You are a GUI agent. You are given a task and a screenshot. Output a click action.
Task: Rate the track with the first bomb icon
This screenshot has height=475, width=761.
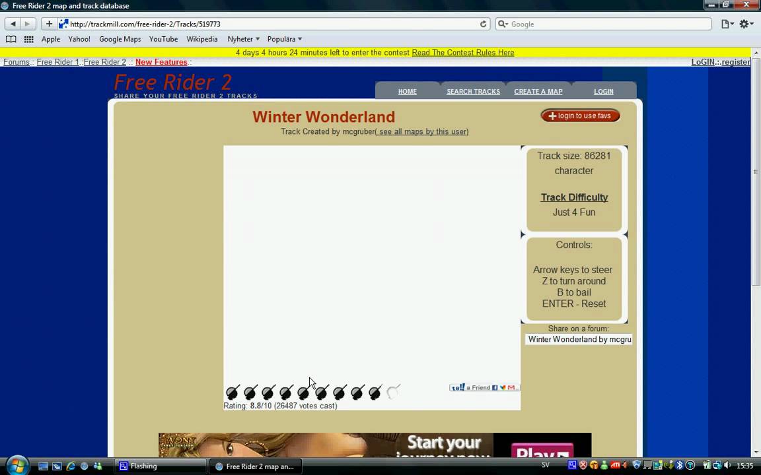233,392
